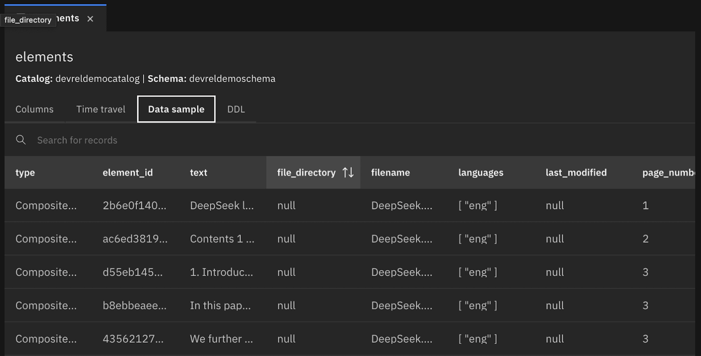Select the Data sample tab
Image resolution: width=701 pixels, height=356 pixels.
[176, 109]
